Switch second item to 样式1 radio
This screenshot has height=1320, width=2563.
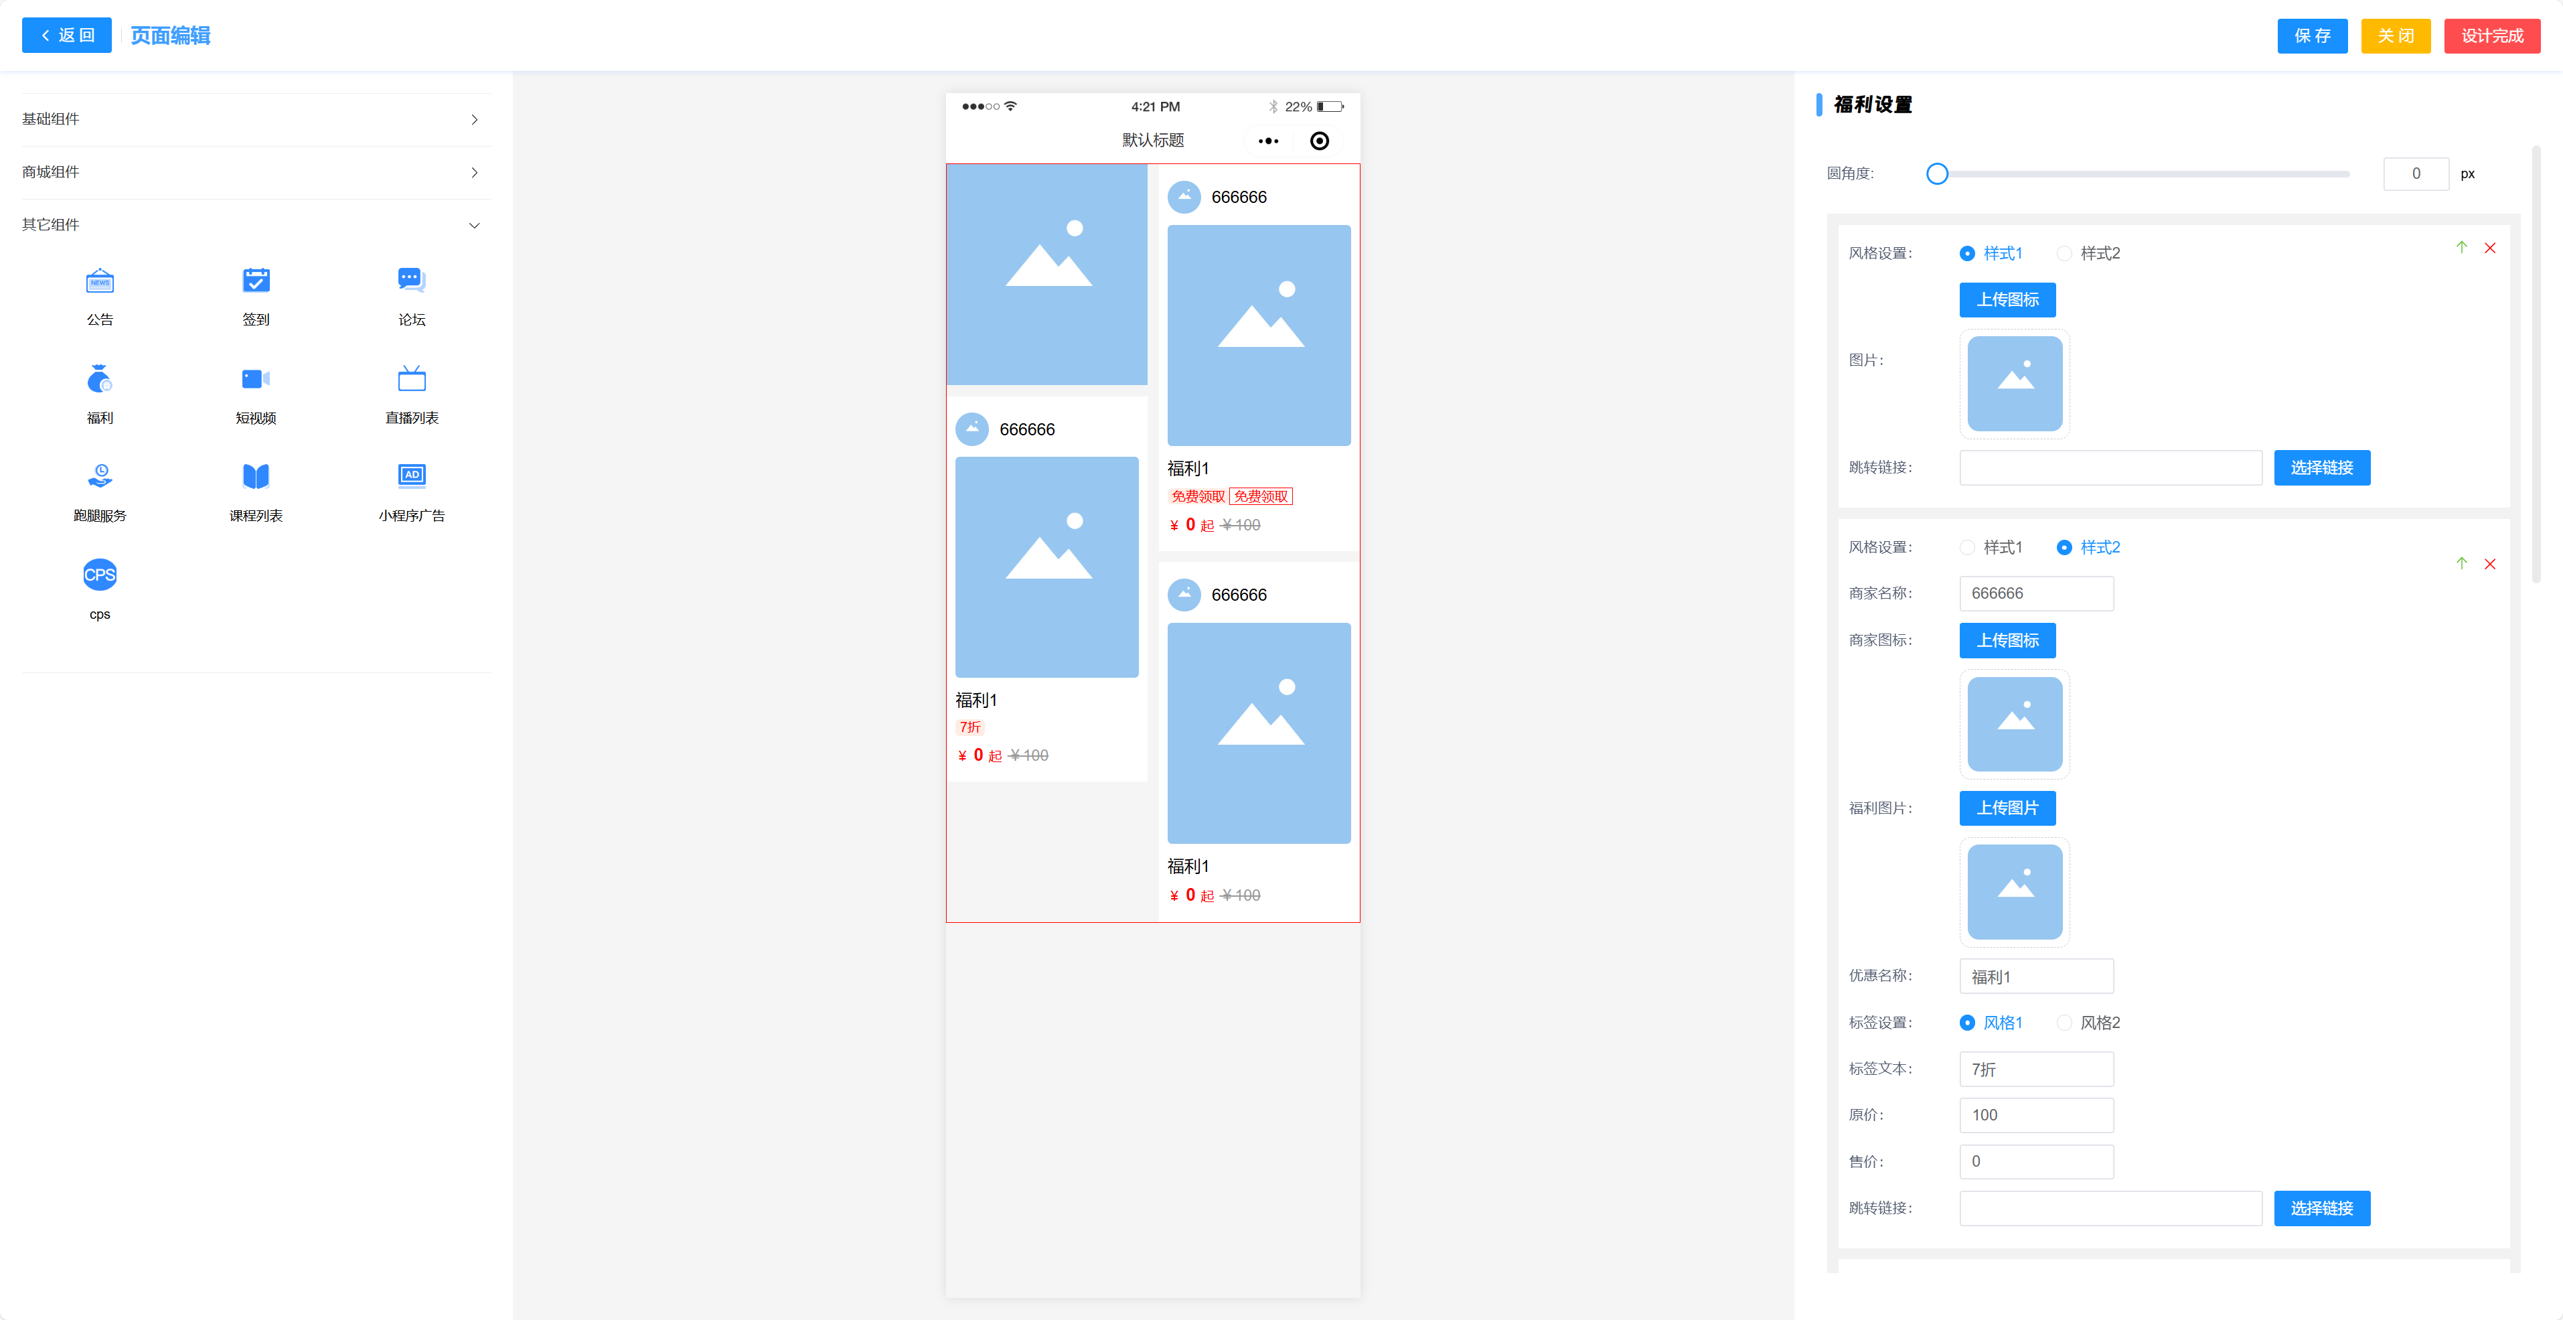point(1967,548)
